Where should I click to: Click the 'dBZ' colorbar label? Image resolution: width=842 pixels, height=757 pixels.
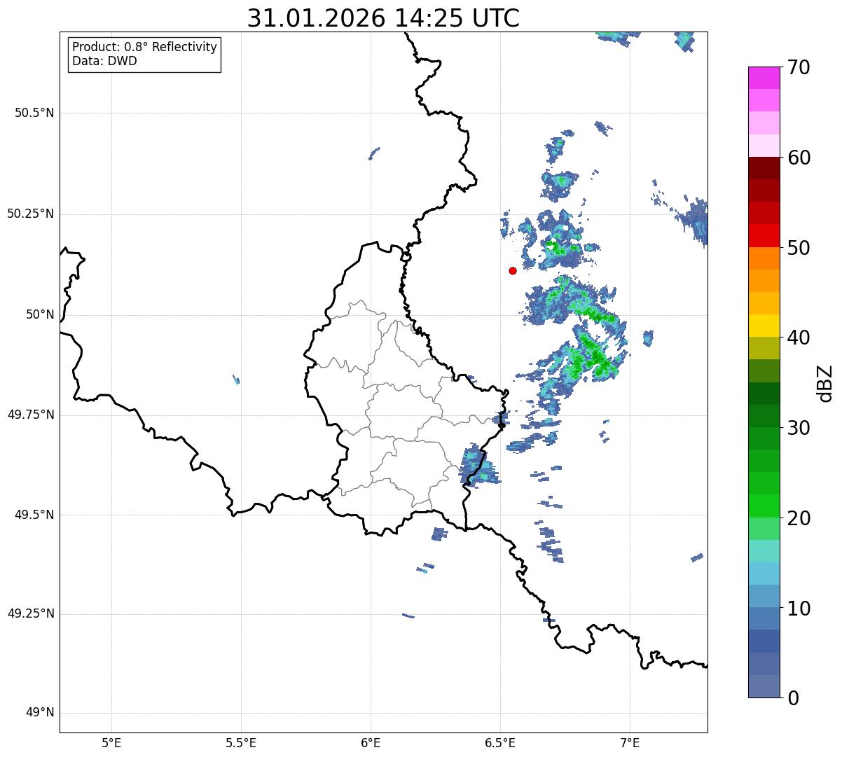pyautogui.click(x=825, y=382)
